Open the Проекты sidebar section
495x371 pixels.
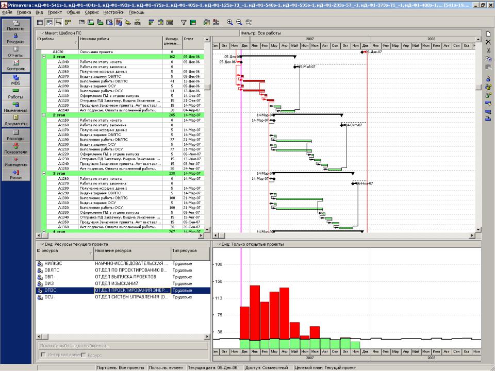click(16, 25)
